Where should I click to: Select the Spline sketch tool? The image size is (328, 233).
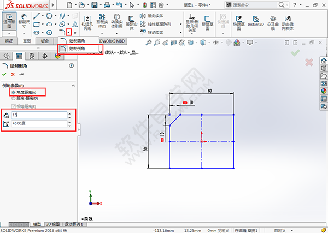tap(62, 16)
